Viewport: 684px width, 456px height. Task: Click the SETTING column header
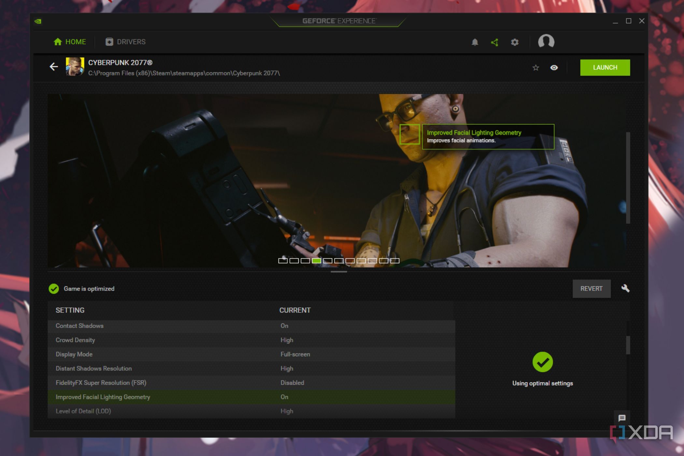pos(70,310)
